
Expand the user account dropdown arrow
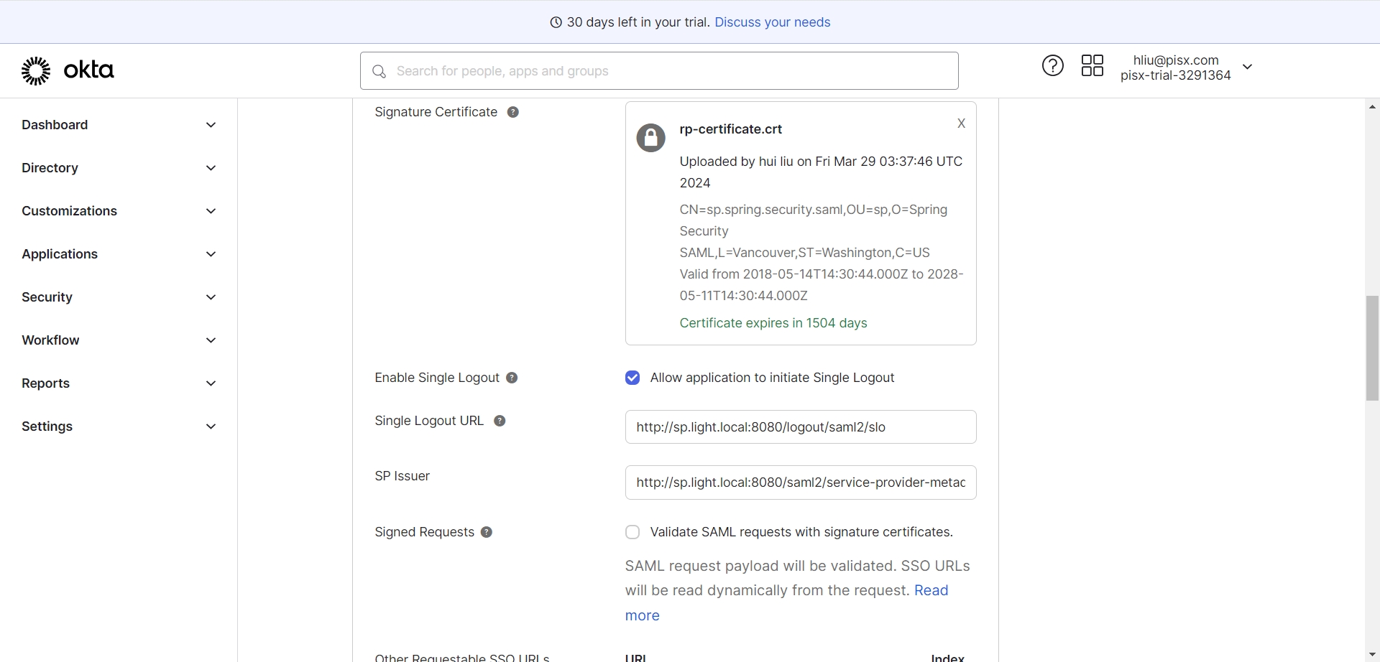pos(1248,67)
